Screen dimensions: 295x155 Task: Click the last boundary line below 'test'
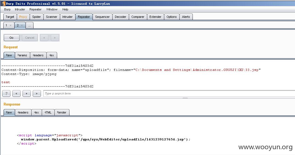point(48,87)
